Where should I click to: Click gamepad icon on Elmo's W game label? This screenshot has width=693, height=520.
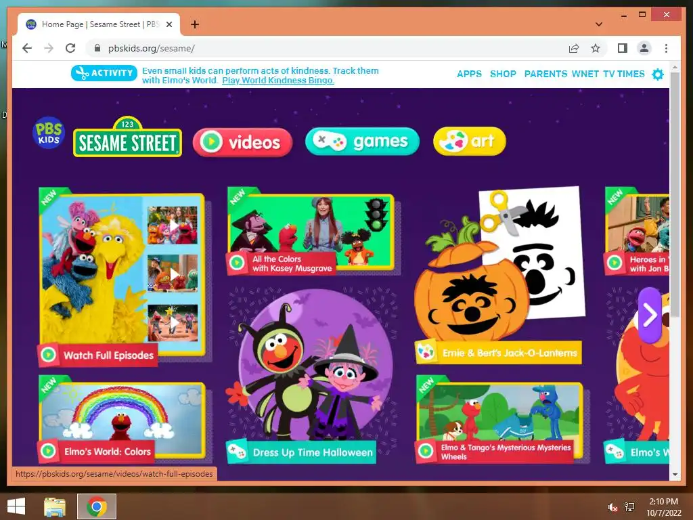click(614, 452)
